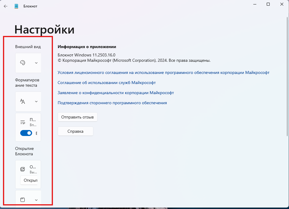Viewport: 289px width, 209px height.
Task: Minimize the Notepad window
Action: coord(255,4)
